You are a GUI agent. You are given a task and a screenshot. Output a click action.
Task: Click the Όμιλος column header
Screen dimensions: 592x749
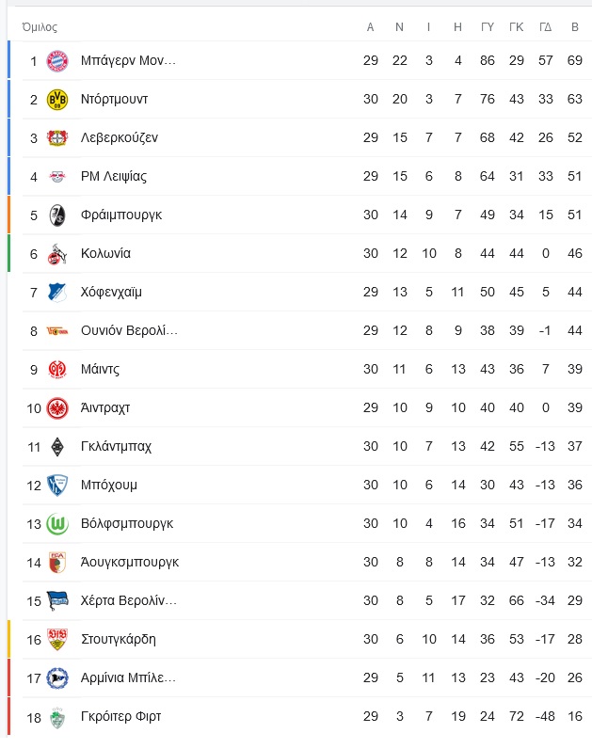[40, 27]
